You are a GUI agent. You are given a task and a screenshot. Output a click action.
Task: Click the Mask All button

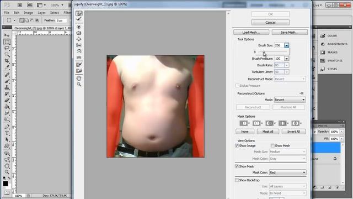[268, 132]
